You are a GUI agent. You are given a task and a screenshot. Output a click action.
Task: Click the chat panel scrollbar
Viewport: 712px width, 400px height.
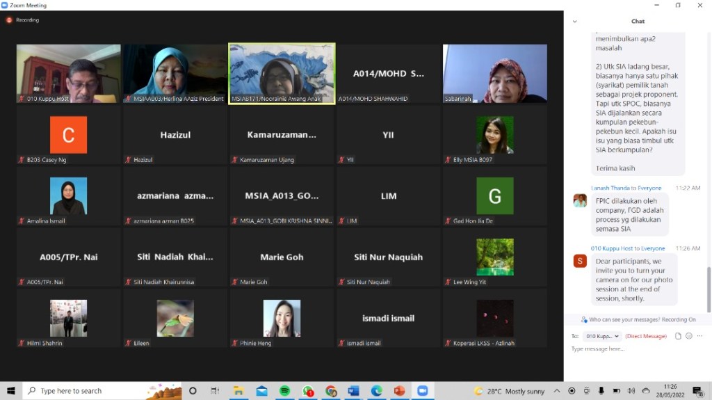(709, 289)
